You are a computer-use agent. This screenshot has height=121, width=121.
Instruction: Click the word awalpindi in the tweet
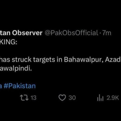click(16, 69)
